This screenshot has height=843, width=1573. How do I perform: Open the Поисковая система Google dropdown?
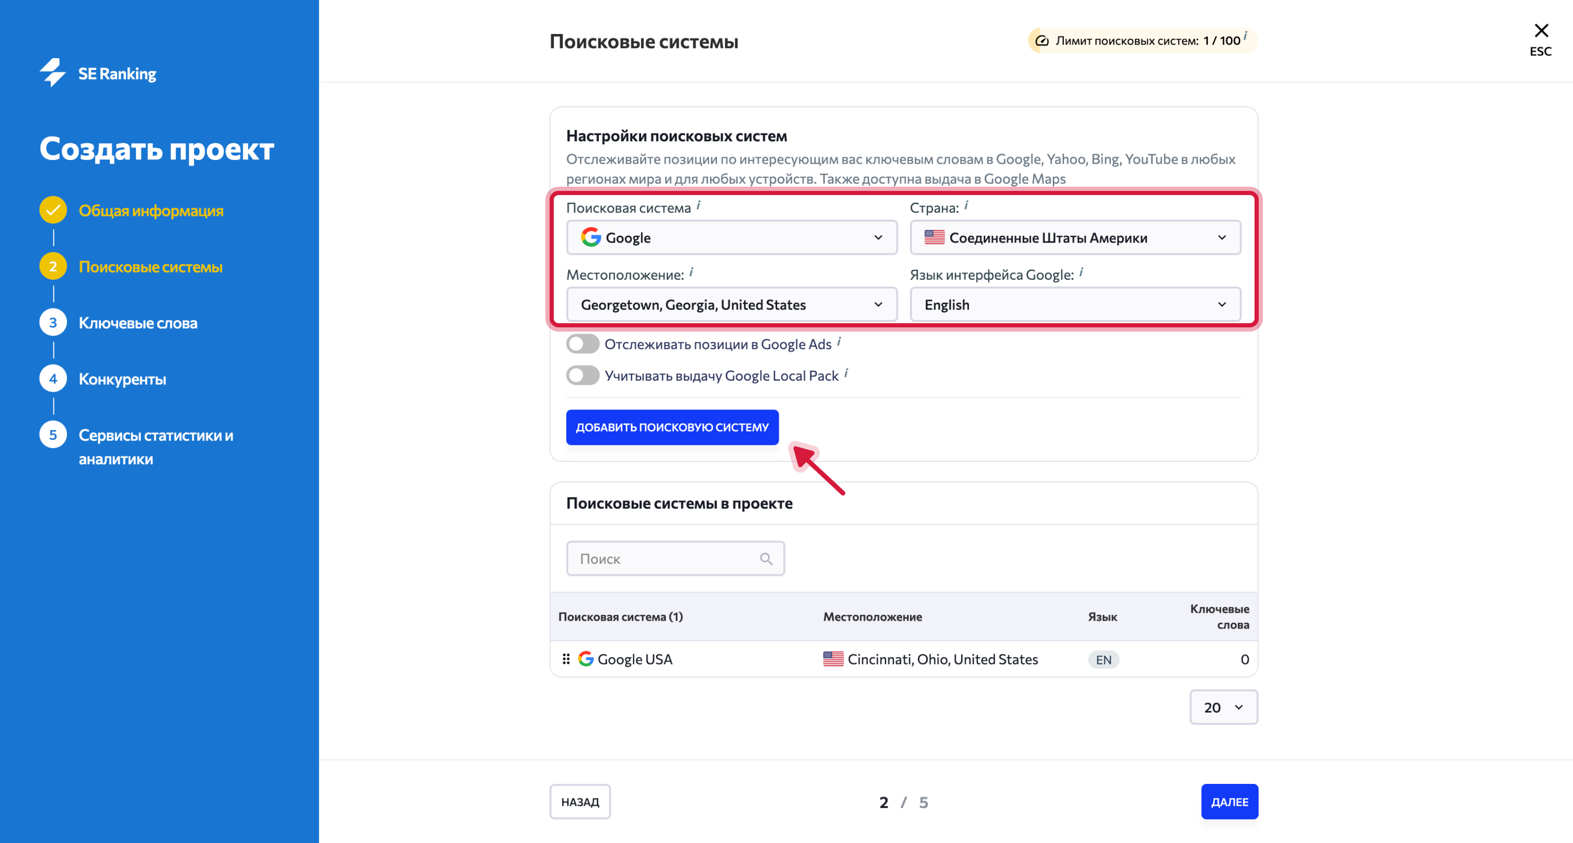[732, 237]
